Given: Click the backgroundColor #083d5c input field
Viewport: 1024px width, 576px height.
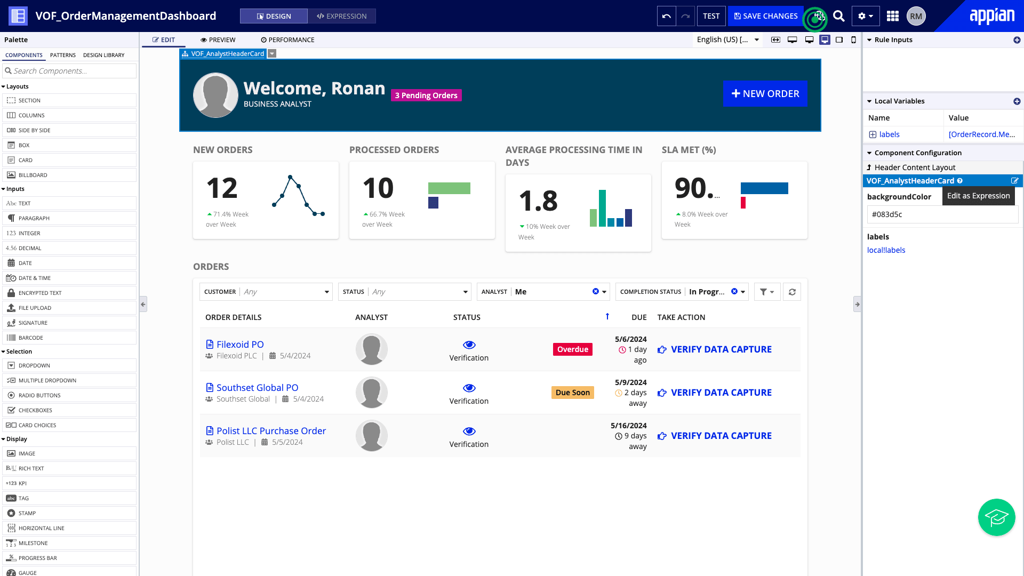Looking at the screenshot, I should (x=942, y=214).
